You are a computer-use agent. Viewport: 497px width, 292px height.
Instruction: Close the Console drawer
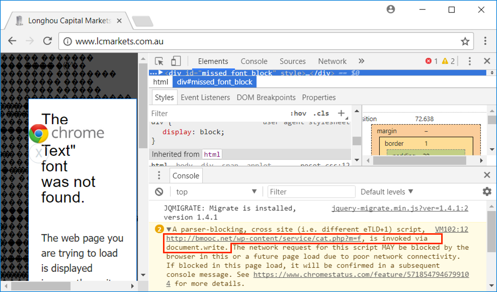(x=487, y=175)
